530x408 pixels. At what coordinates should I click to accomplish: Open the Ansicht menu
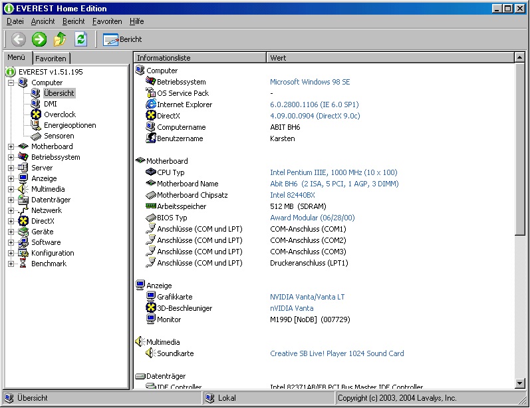pyautogui.click(x=43, y=21)
